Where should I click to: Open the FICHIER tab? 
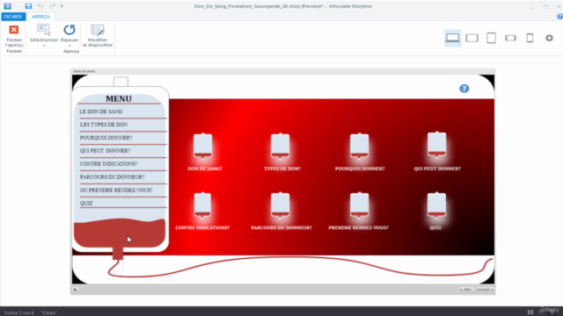13,17
